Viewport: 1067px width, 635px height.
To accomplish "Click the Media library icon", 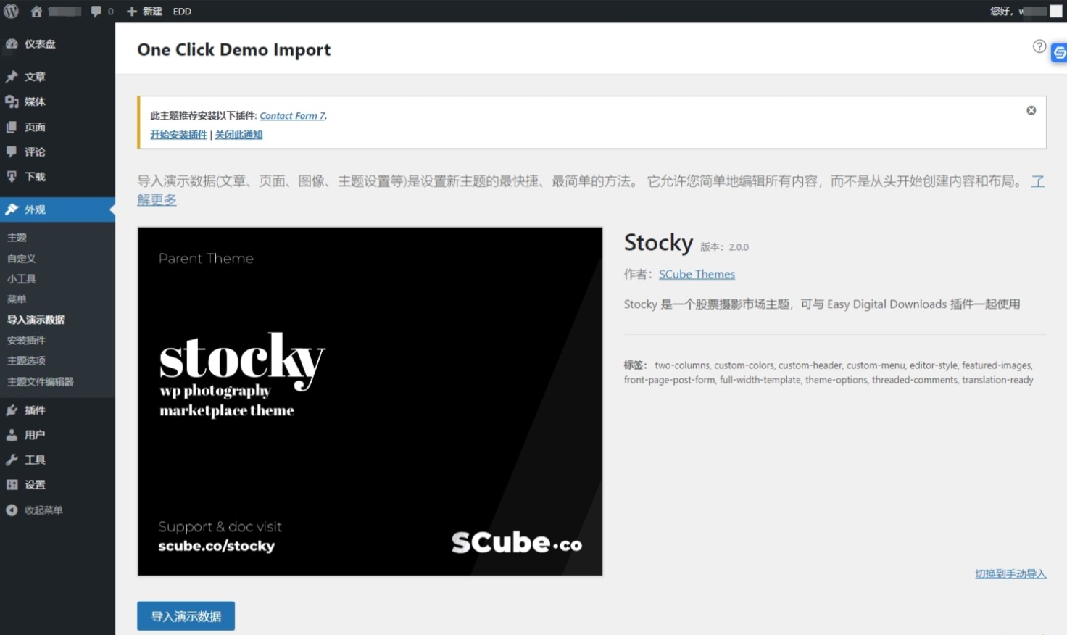I will 12,101.
